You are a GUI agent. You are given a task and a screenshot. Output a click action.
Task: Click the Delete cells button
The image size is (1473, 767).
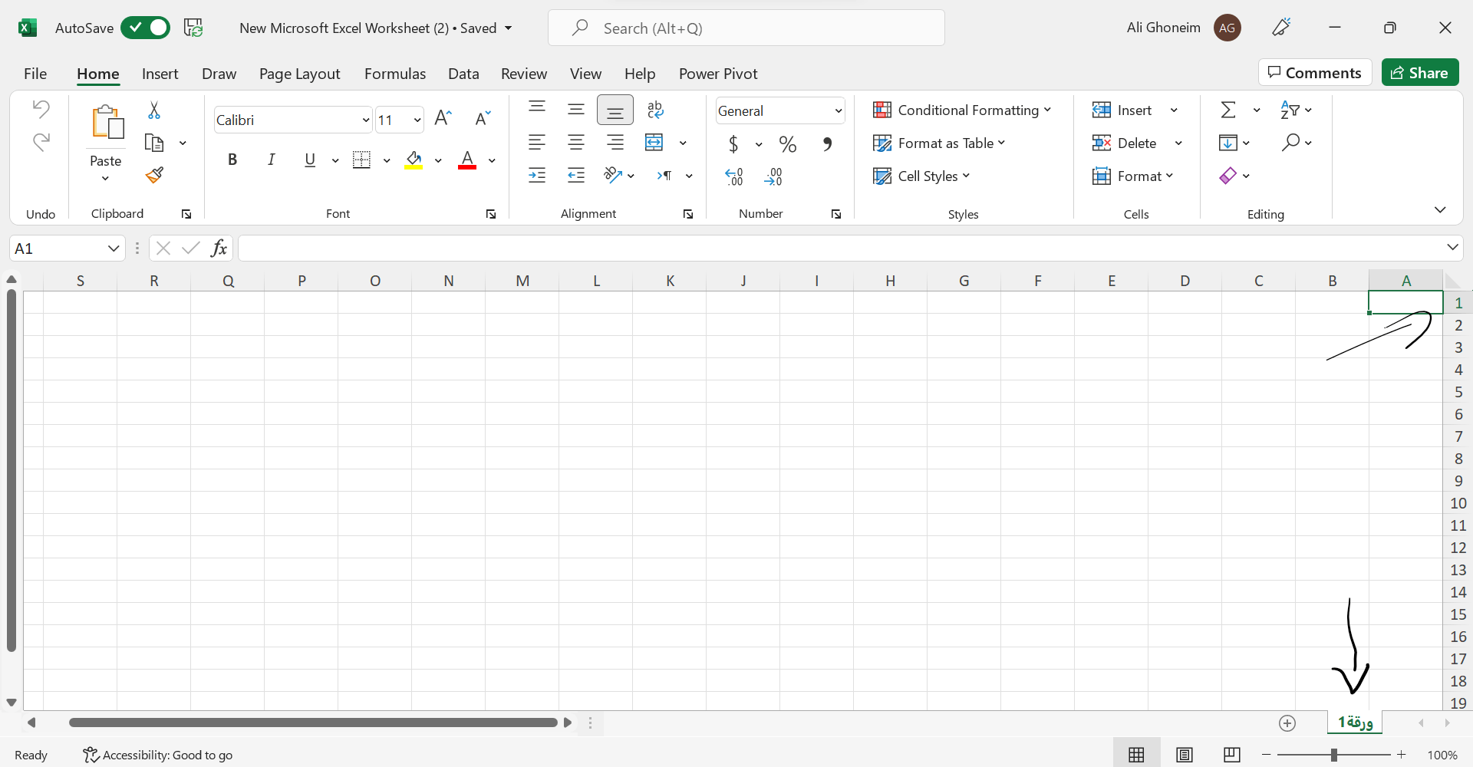(x=1125, y=143)
